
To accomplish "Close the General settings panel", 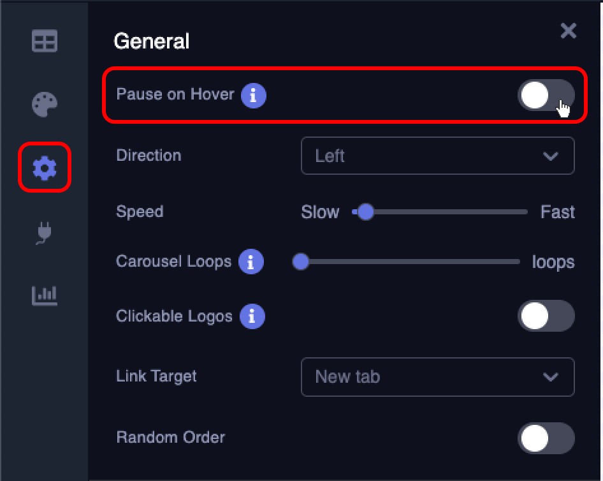I will pyautogui.click(x=568, y=31).
